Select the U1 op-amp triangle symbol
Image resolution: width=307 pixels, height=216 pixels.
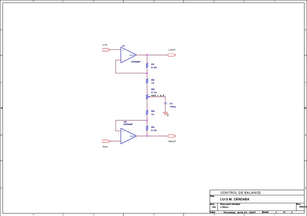pyautogui.click(x=128, y=55)
